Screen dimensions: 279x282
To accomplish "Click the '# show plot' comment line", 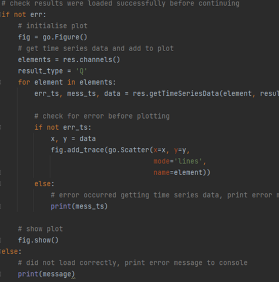I will tap(40, 229).
